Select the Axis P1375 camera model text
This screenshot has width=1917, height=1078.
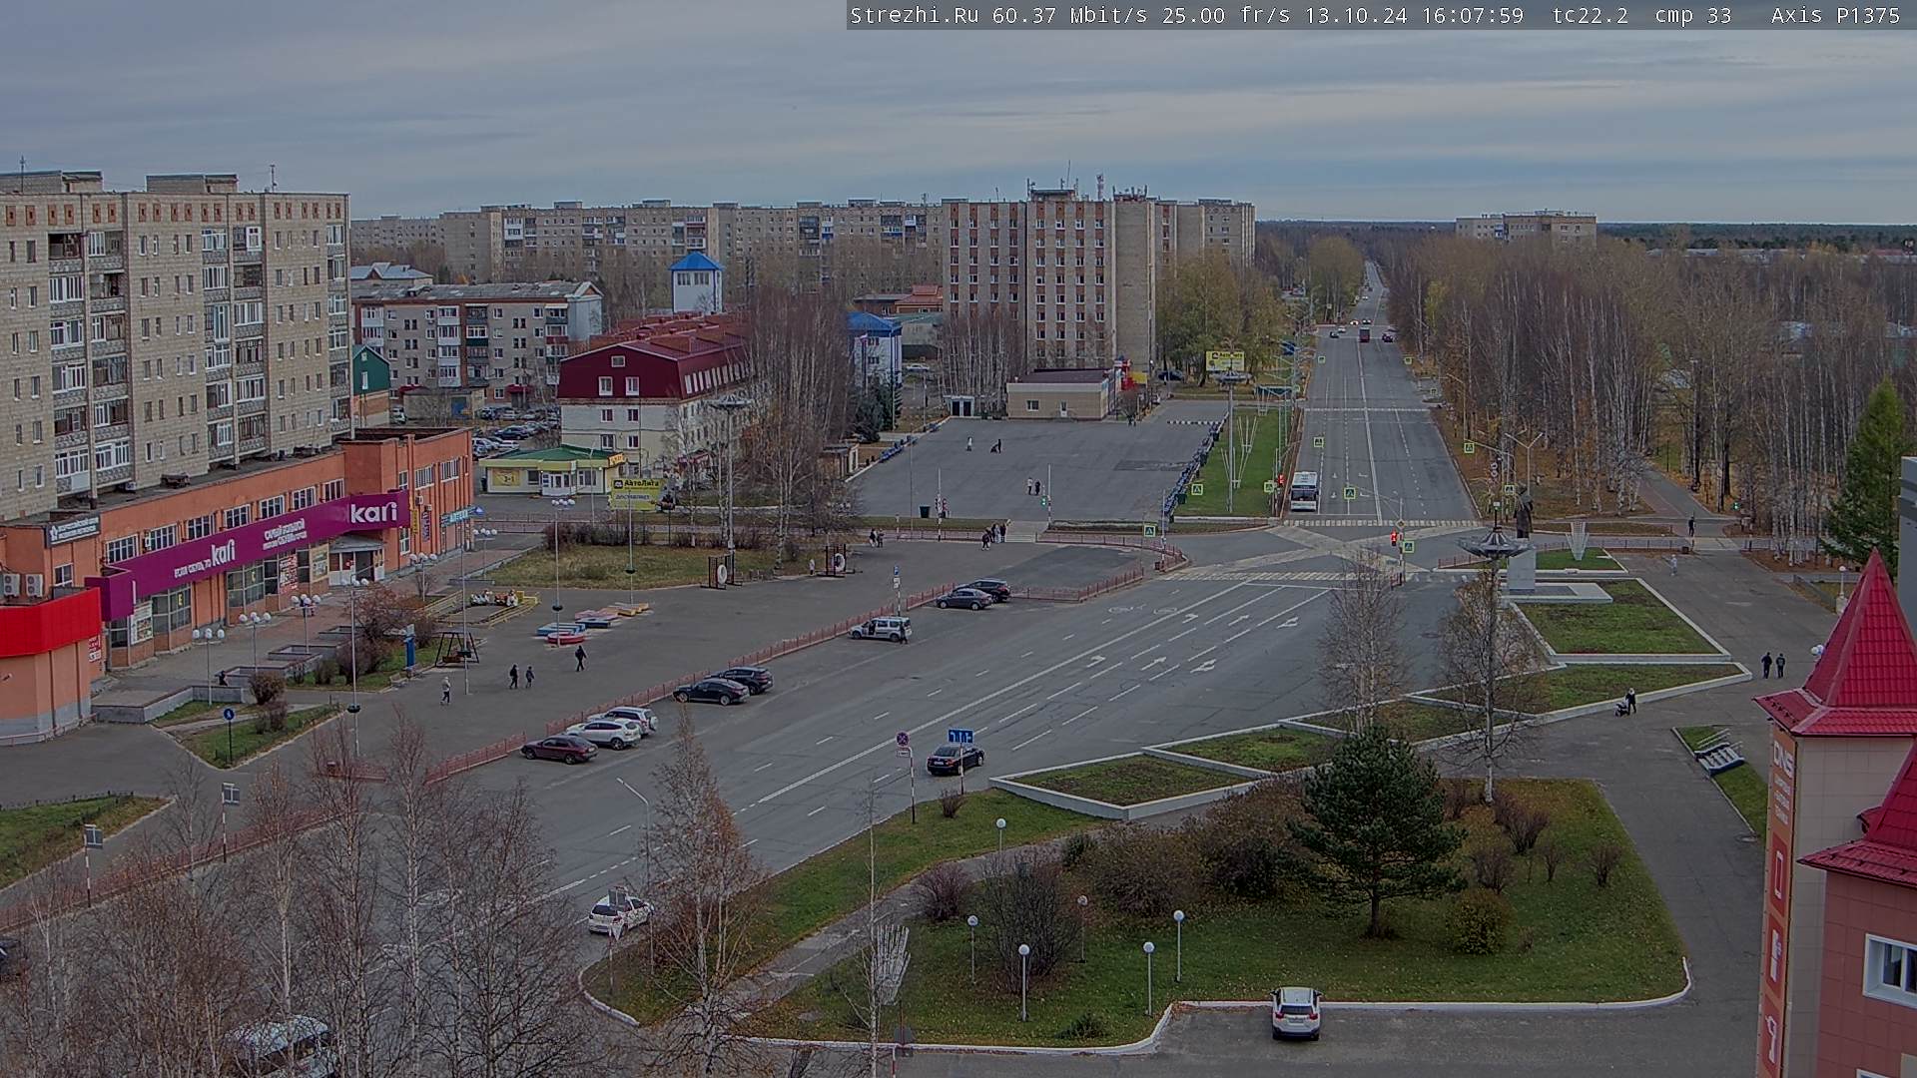[x=1835, y=15]
